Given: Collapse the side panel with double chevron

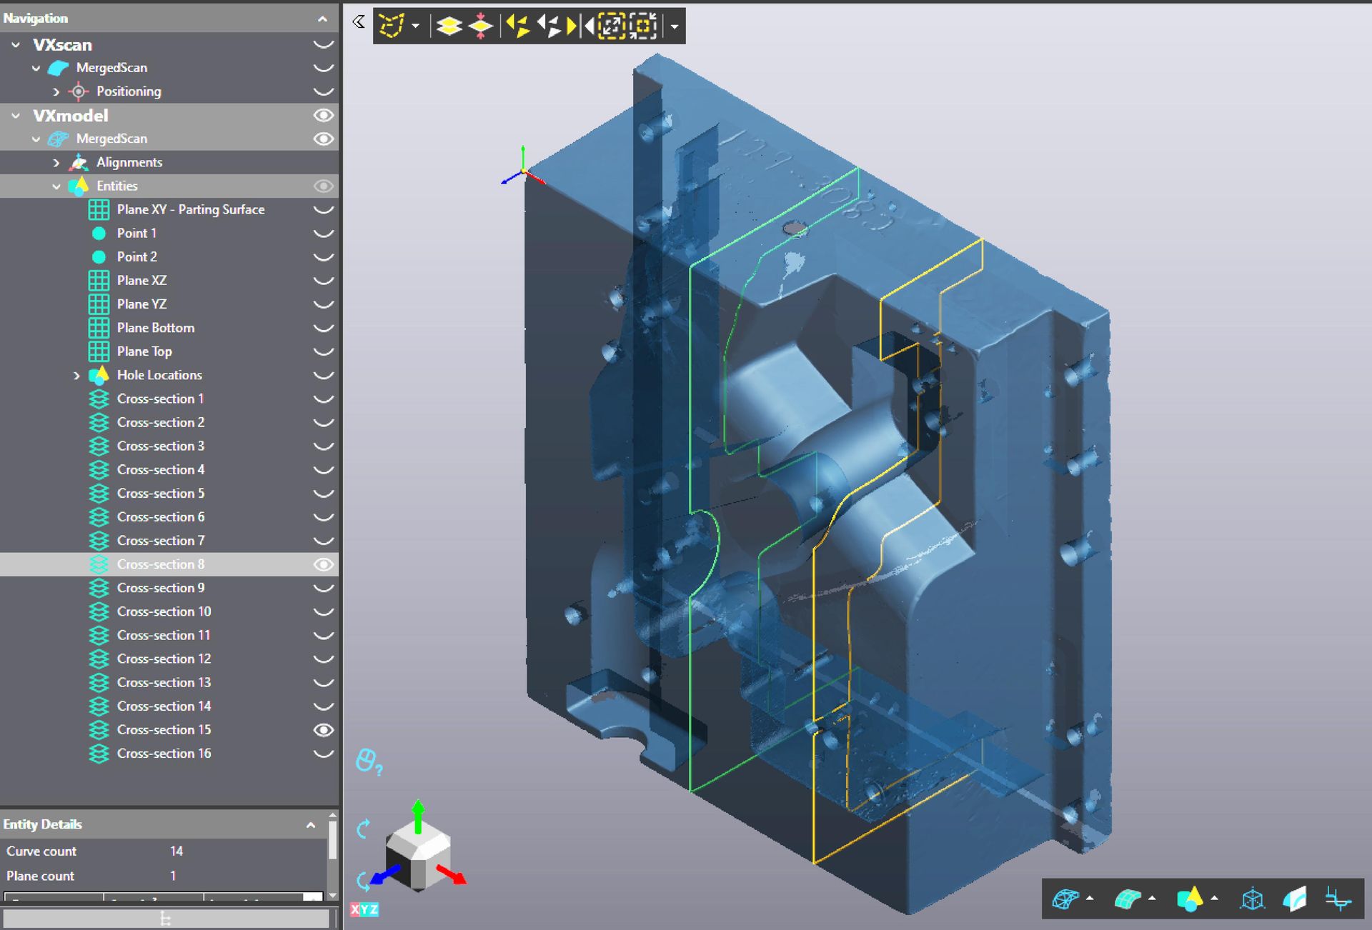Looking at the screenshot, I should tap(359, 21).
